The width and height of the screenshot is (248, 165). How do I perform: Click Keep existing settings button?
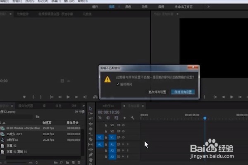[x=183, y=92]
